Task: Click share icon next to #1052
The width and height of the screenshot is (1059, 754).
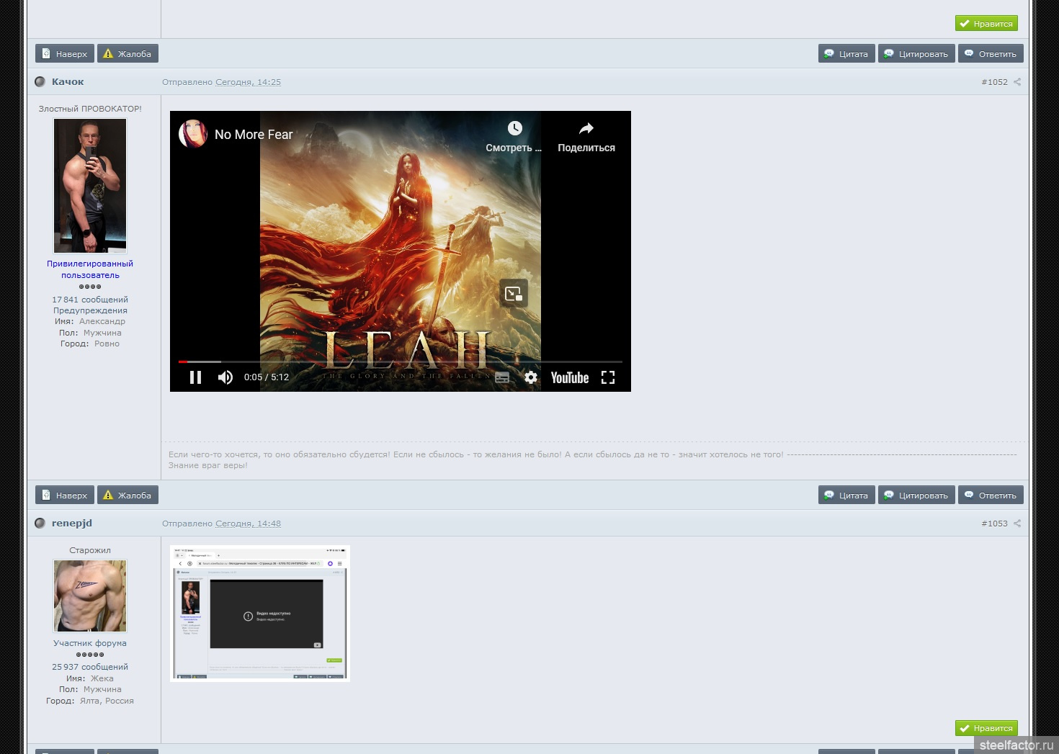Action: pyautogui.click(x=1017, y=82)
